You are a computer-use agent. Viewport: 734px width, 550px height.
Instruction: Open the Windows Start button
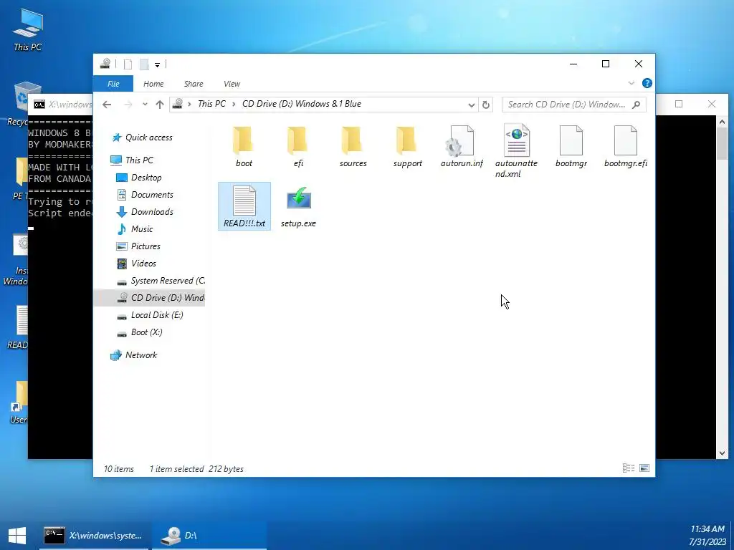[17, 536]
